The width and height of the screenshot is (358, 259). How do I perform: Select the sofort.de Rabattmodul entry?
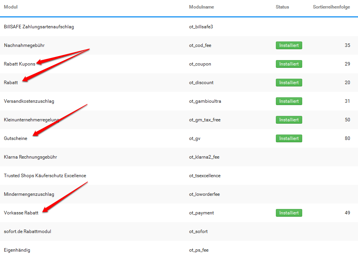tap(28, 231)
